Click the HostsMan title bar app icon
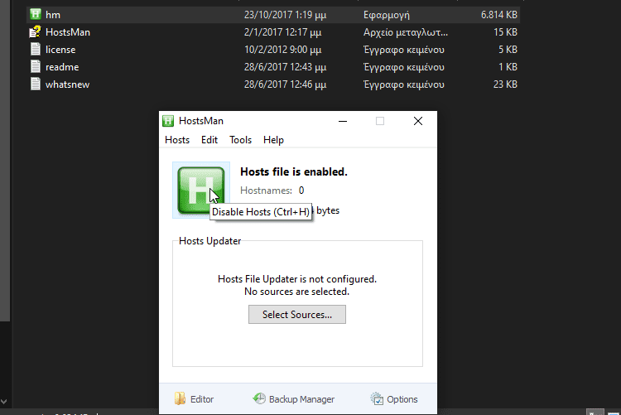 [168, 121]
